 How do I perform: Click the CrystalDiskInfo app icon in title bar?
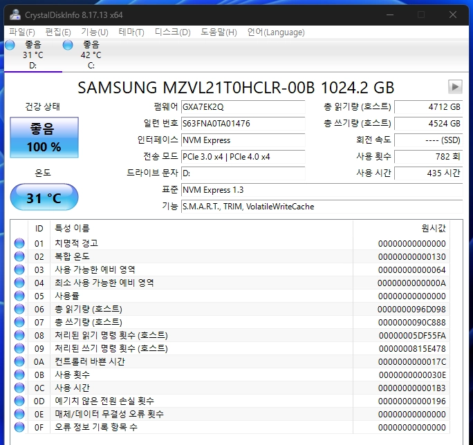tap(15, 15)
